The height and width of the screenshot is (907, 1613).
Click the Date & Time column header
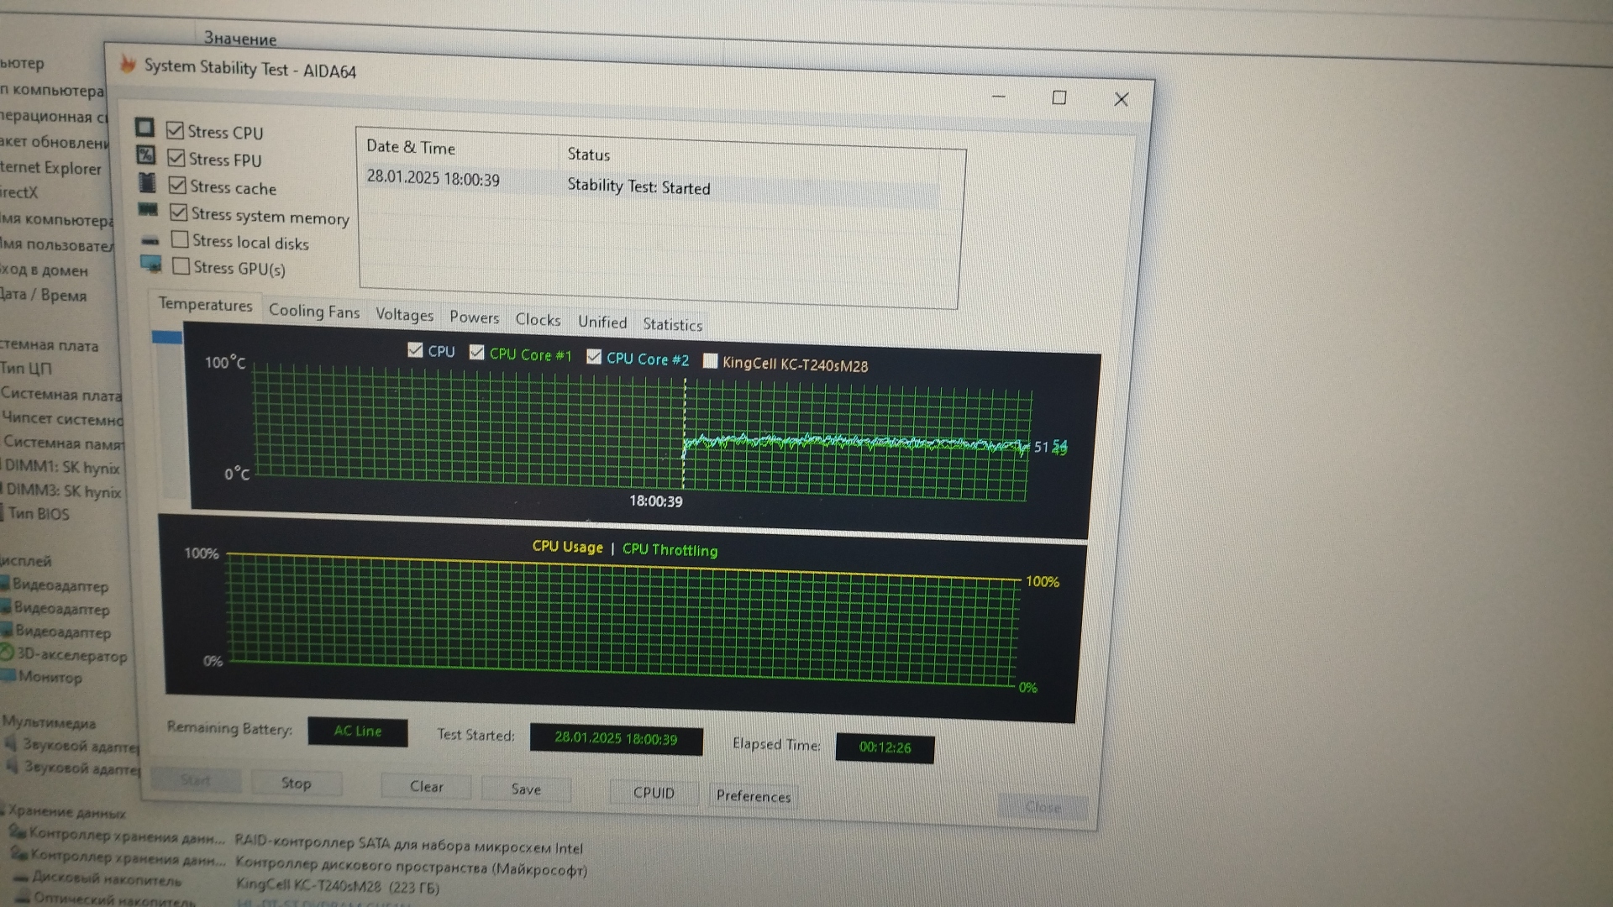(411, 147)
